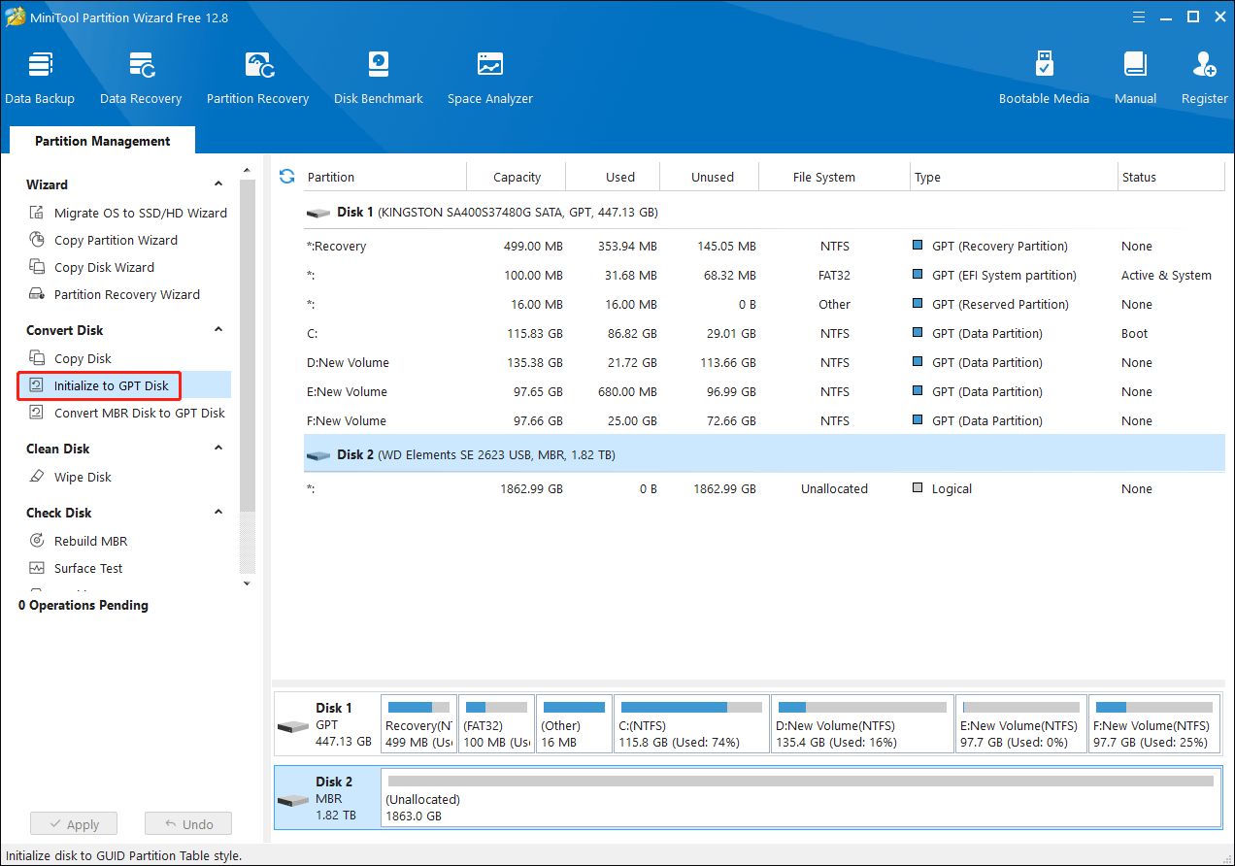This screenshot has height=866, width=1235.
Task: Click the Copy Partition Wizard icon
Action: [37, 240]
